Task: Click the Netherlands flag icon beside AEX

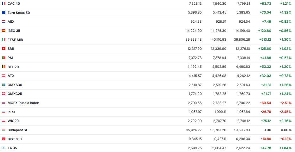Action: tap(4, 21)
